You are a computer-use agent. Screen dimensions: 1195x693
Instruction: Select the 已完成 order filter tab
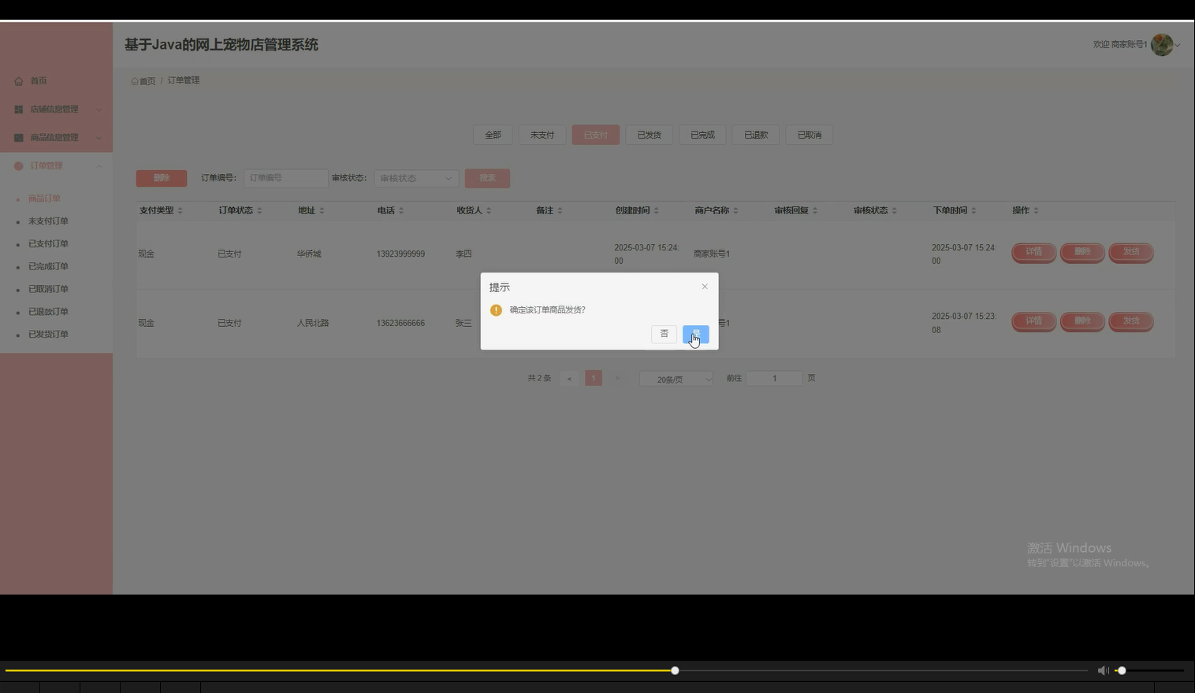point(702,135)
